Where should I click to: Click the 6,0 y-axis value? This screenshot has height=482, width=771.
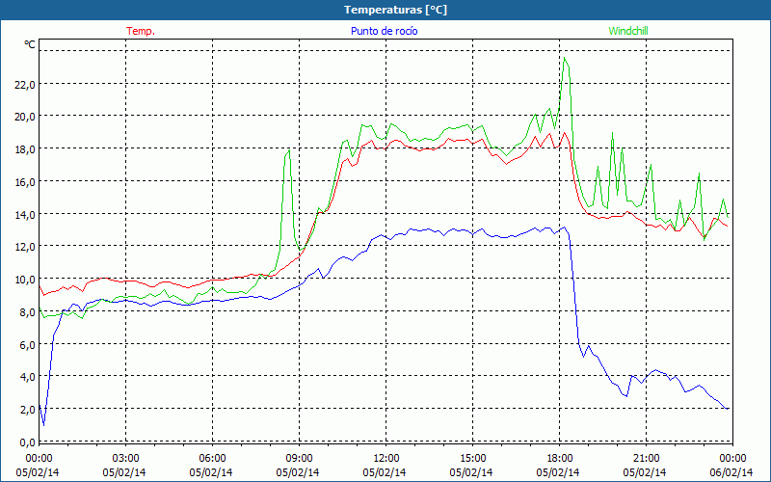click(27, 345)
